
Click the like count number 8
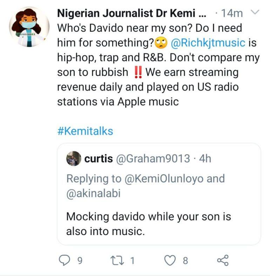185,261
